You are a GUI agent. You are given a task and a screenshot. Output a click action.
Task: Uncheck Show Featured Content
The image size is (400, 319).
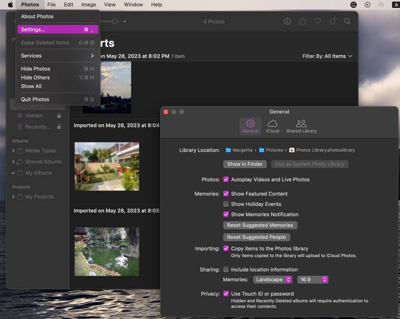tap(226, 194)
